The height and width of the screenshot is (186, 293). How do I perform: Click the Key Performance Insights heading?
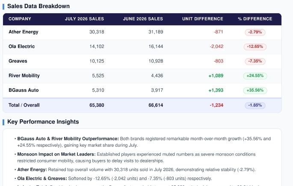tap(43, 122)
